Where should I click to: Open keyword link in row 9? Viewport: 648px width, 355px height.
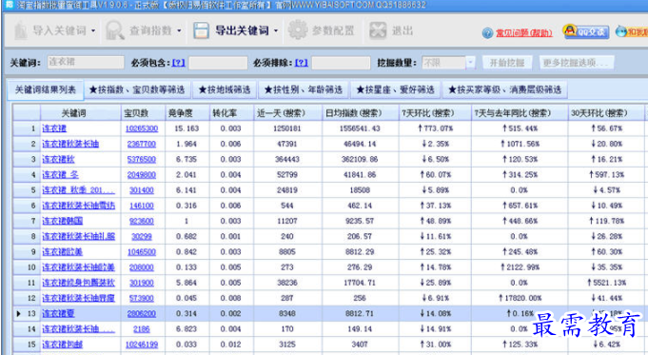(x=63, y=251)
